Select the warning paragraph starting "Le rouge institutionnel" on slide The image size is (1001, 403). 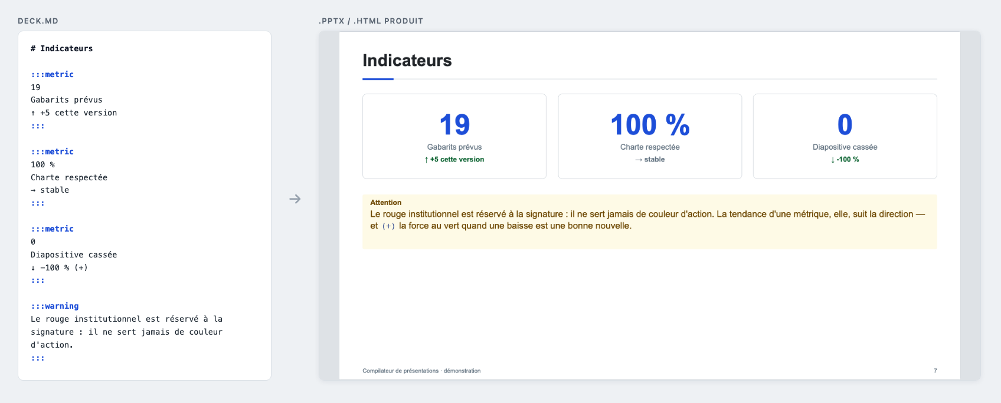[647, 220]
